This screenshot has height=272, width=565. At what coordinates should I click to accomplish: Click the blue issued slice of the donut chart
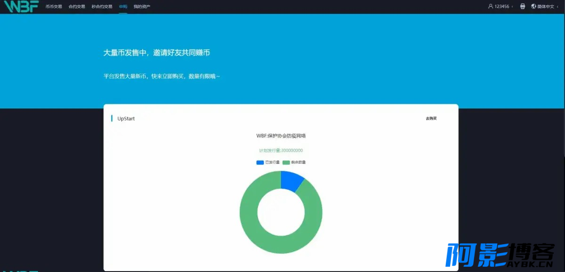(x=291, y=181)
